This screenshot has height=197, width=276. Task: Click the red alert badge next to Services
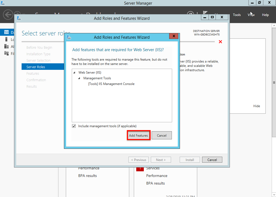[x=140, y=169]
